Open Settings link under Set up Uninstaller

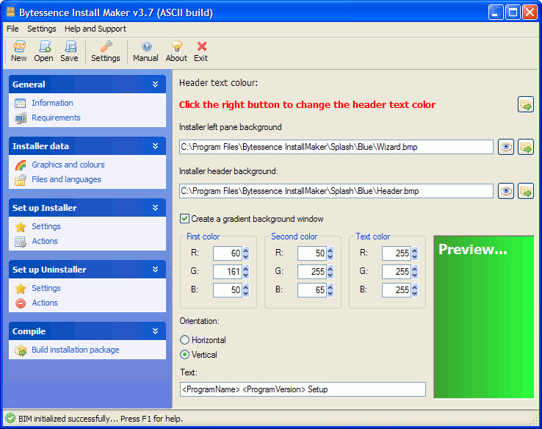pyautogui.click(x=46, y=288)
